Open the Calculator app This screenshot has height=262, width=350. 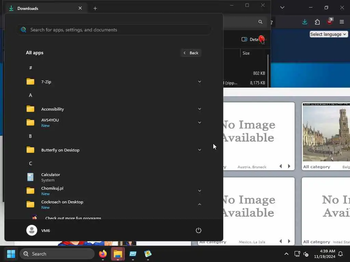[x=114, y=177]
